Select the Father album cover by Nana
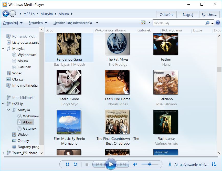The width and height of the screenshot is (222, 171). tap(166, 44)
